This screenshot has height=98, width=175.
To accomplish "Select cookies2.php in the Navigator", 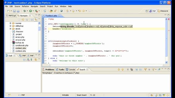I will tap(21, 51).
